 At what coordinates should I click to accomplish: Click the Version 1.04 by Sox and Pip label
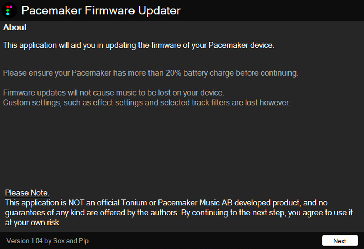(47, 241)
